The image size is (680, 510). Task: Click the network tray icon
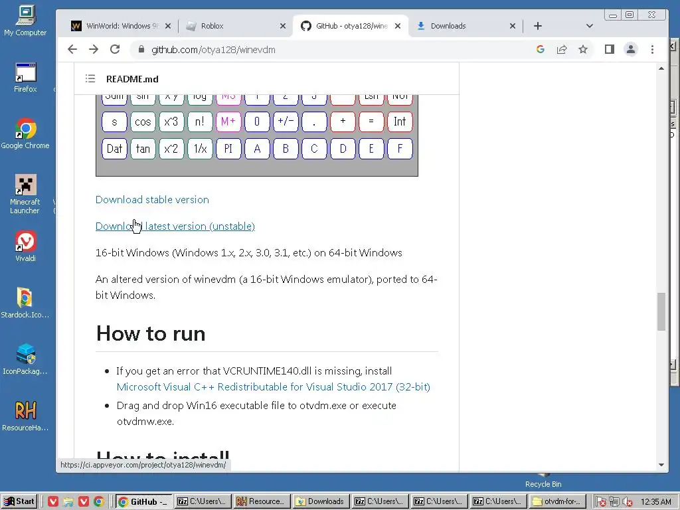[614, 502]
